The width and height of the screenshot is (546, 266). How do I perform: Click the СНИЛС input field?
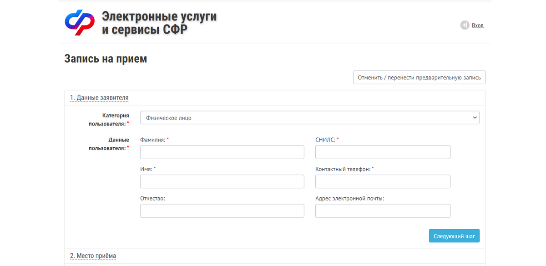coord(382,152)
